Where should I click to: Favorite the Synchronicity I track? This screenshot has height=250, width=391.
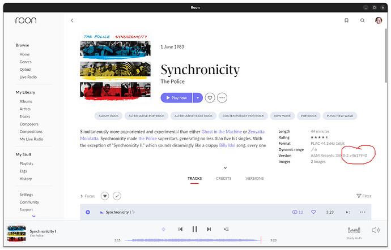point(313,212)
